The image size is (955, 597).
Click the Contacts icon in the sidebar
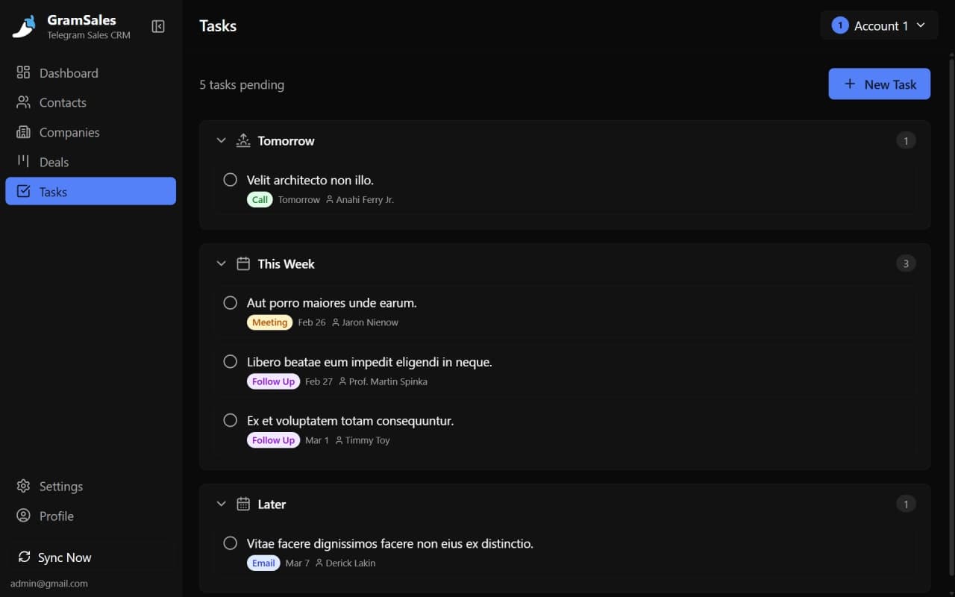point(24,102)
